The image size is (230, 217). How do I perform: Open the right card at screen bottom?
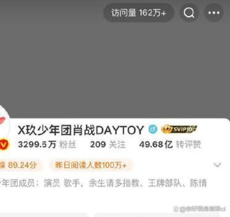coord(158,215)
